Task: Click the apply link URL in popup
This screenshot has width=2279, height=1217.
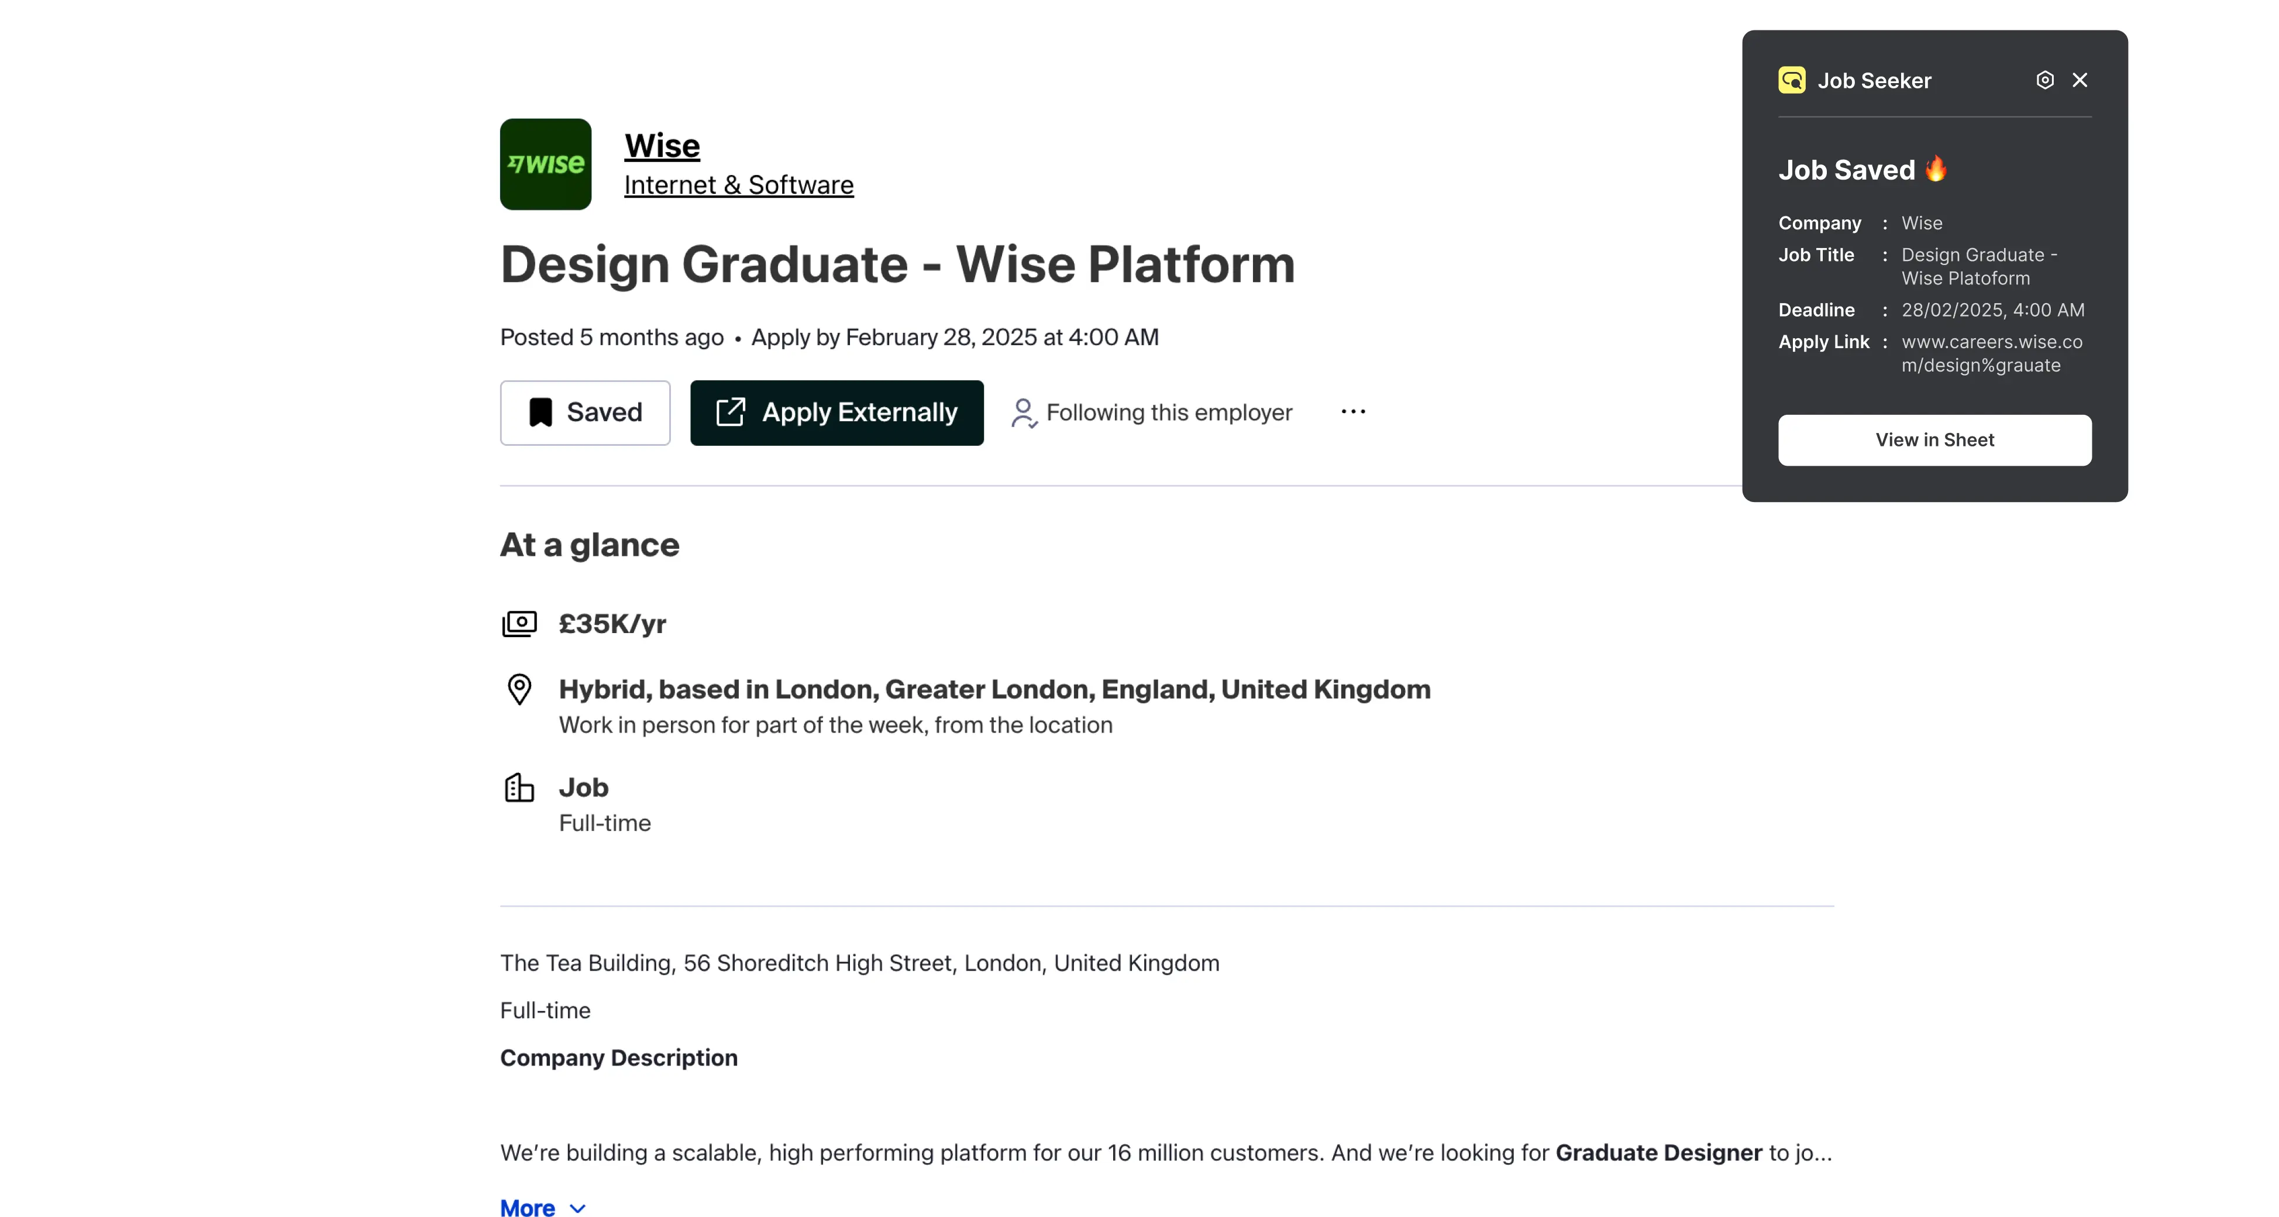Action: pos(1991,353)
